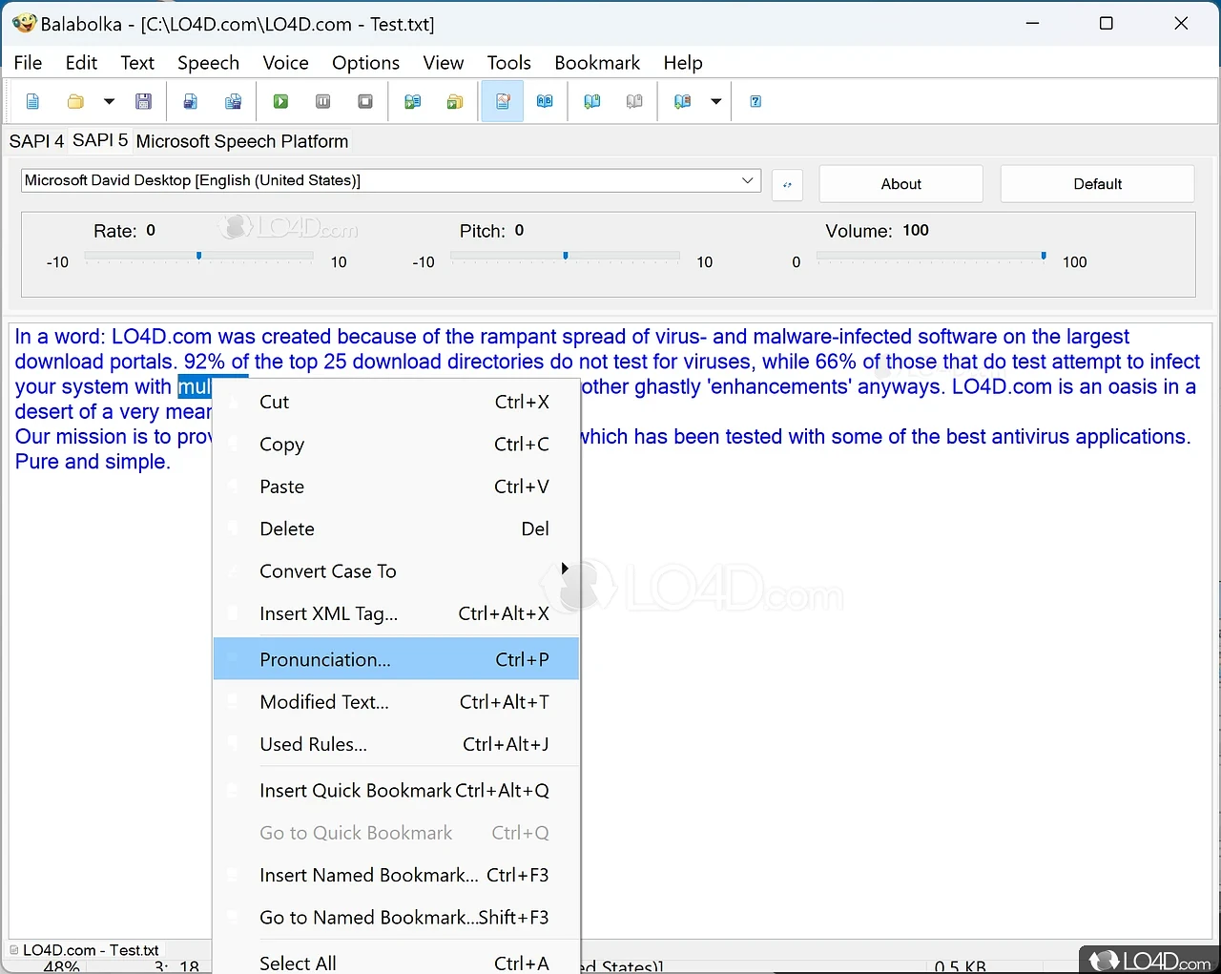Switch to the SAPI 5 tab
Screen dimensions: 1221x974
(x=100, y=140)
